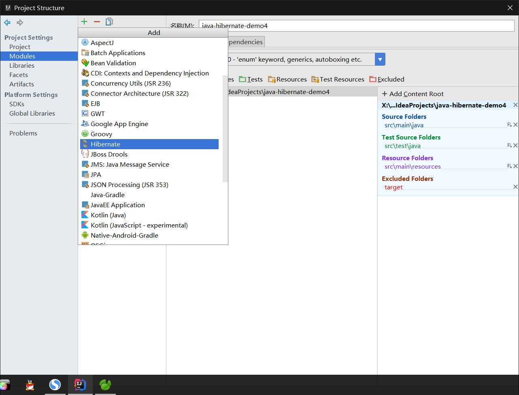Click Add Content Root
This screenshot has width=519, height=395.
[413, 94]
